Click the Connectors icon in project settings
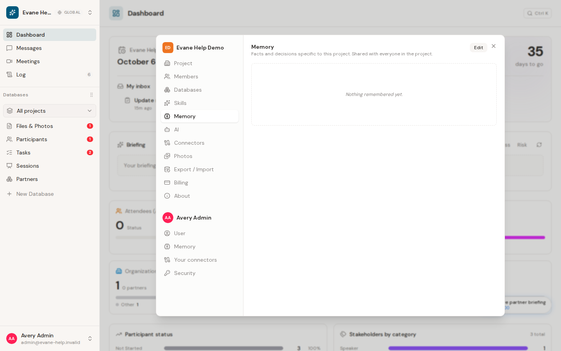561x351 pixels. (x=167, y=143)
